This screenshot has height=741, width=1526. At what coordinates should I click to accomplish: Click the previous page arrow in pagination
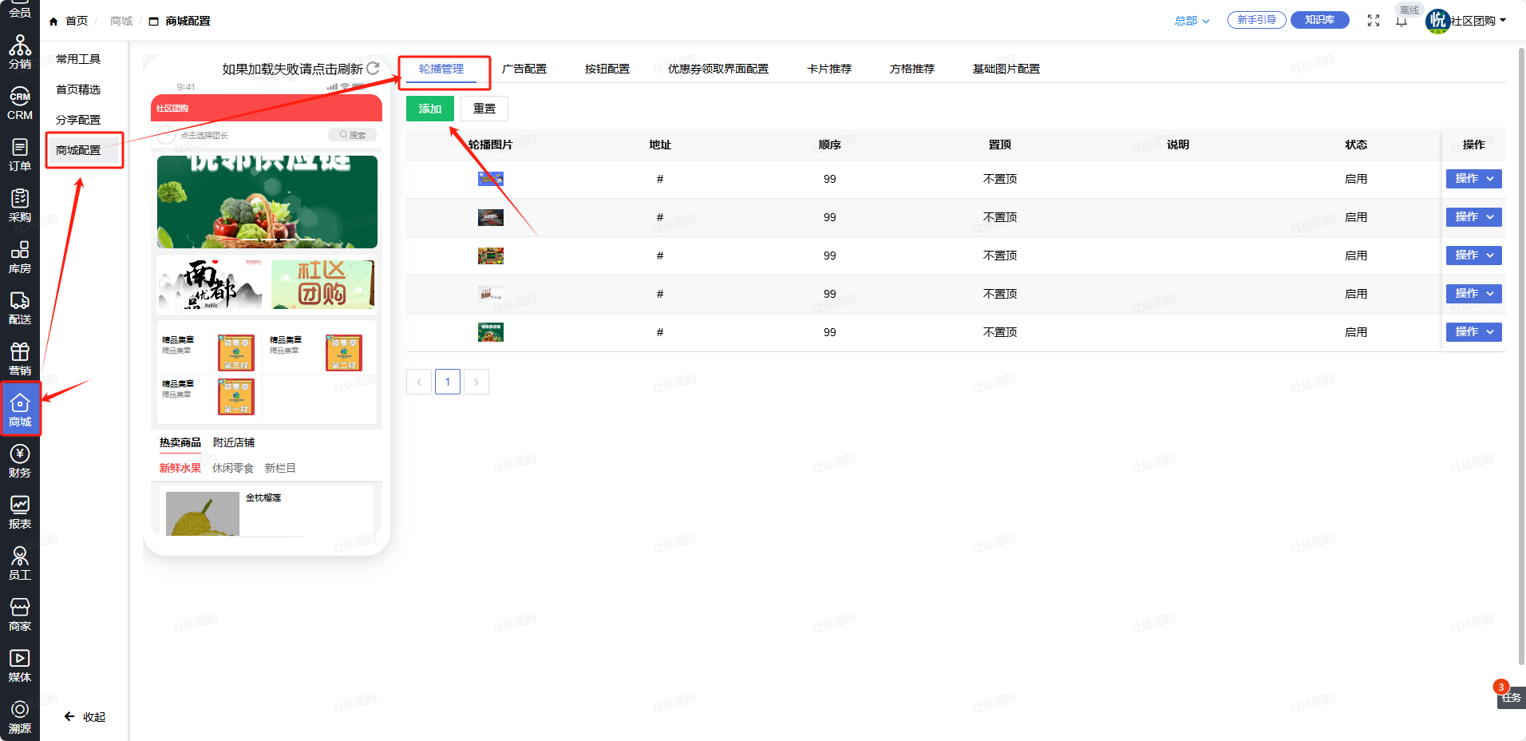(419, 382)
